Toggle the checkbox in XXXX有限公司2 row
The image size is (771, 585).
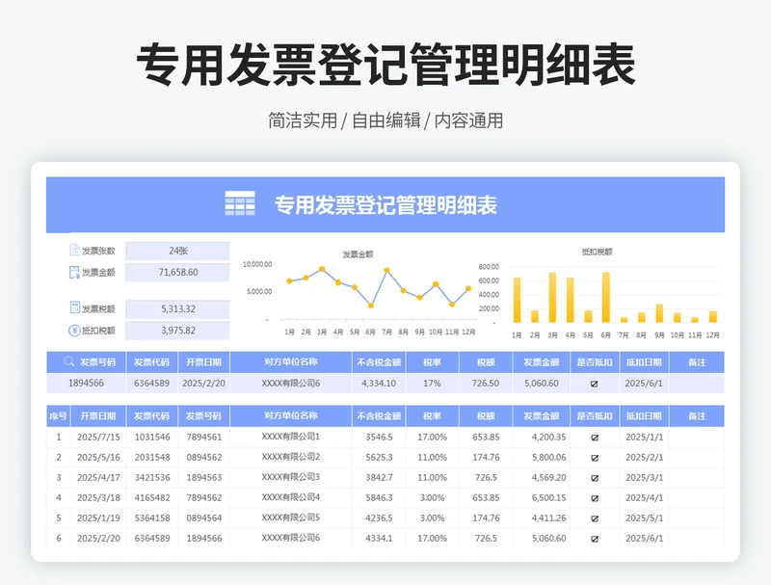[595, 458]
